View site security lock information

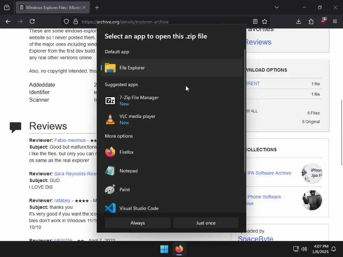coord(76,21)
